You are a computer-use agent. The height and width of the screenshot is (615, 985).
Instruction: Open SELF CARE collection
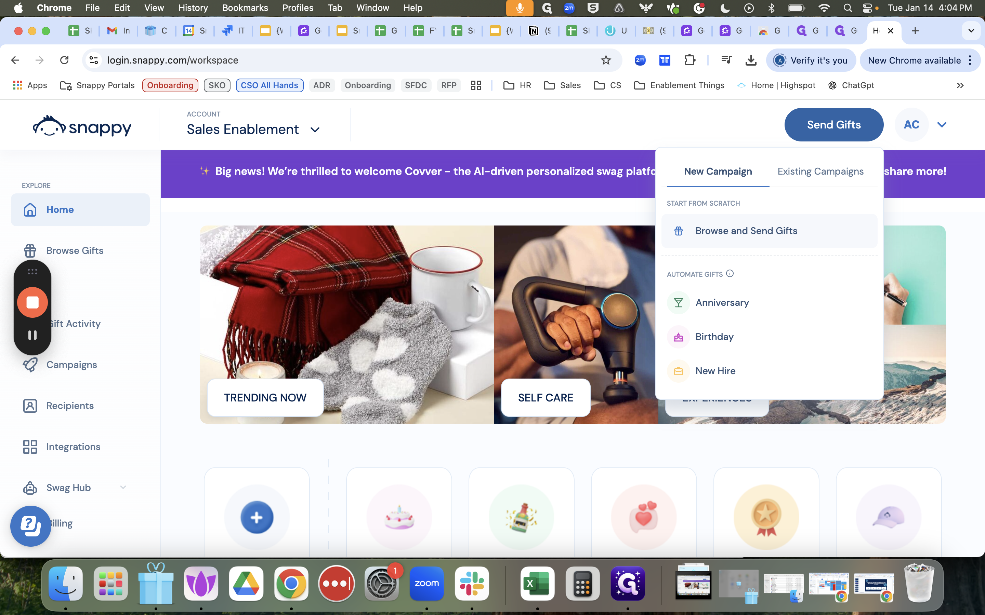click(x=546, y=397)
